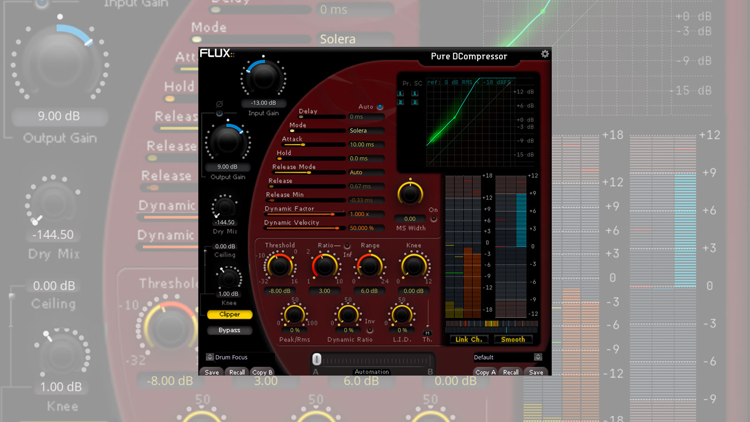The height and width of the screenshot is (422, 750).
Task: Click the Threshold knob
Action: pos(280,266)
